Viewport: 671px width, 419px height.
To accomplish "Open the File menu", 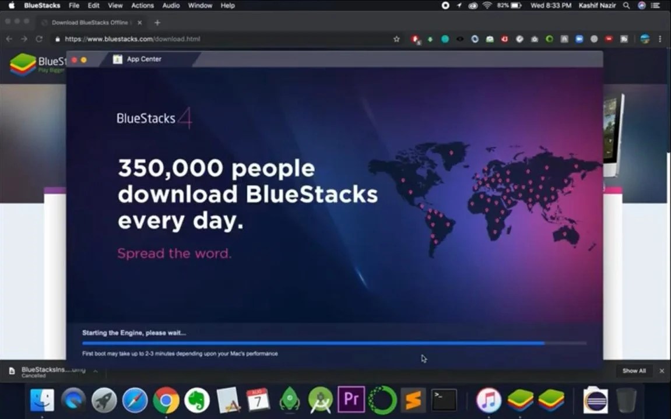I will tap(74, 6).
